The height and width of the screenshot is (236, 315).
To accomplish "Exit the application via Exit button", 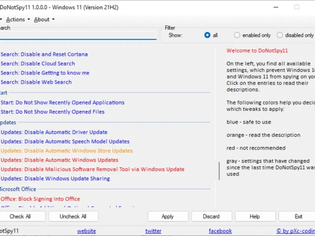I will pyautogui.click(x=298, y=216).
